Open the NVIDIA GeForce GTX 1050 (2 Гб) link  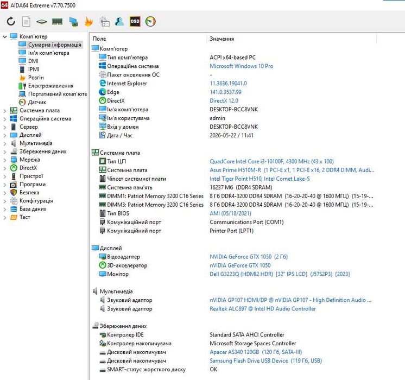coord(249,257)
